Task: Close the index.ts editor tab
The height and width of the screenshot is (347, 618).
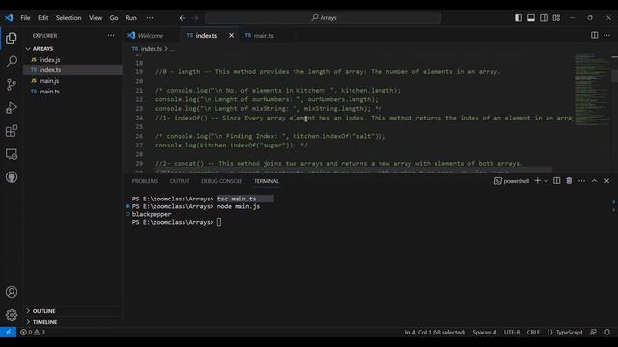Action: pos(232,35)
